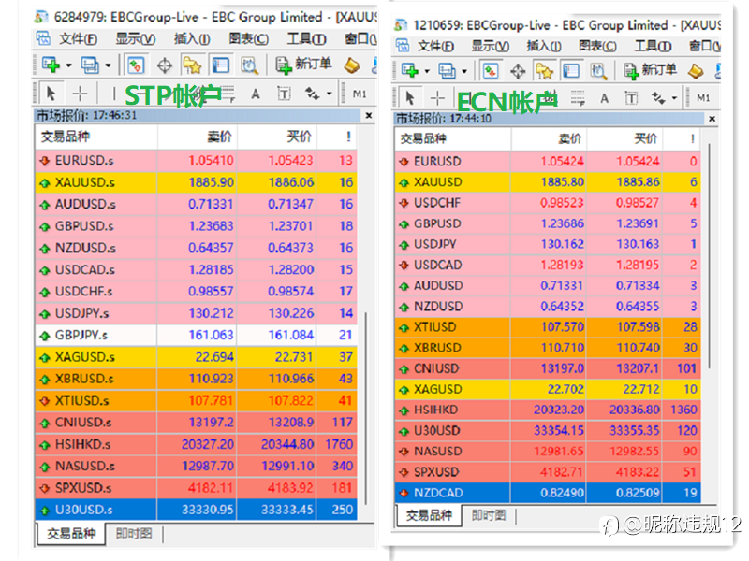Open Strategy Tester icon in ECN toolbar
Screen dimensions: 749x561
[x=598, y=71]
